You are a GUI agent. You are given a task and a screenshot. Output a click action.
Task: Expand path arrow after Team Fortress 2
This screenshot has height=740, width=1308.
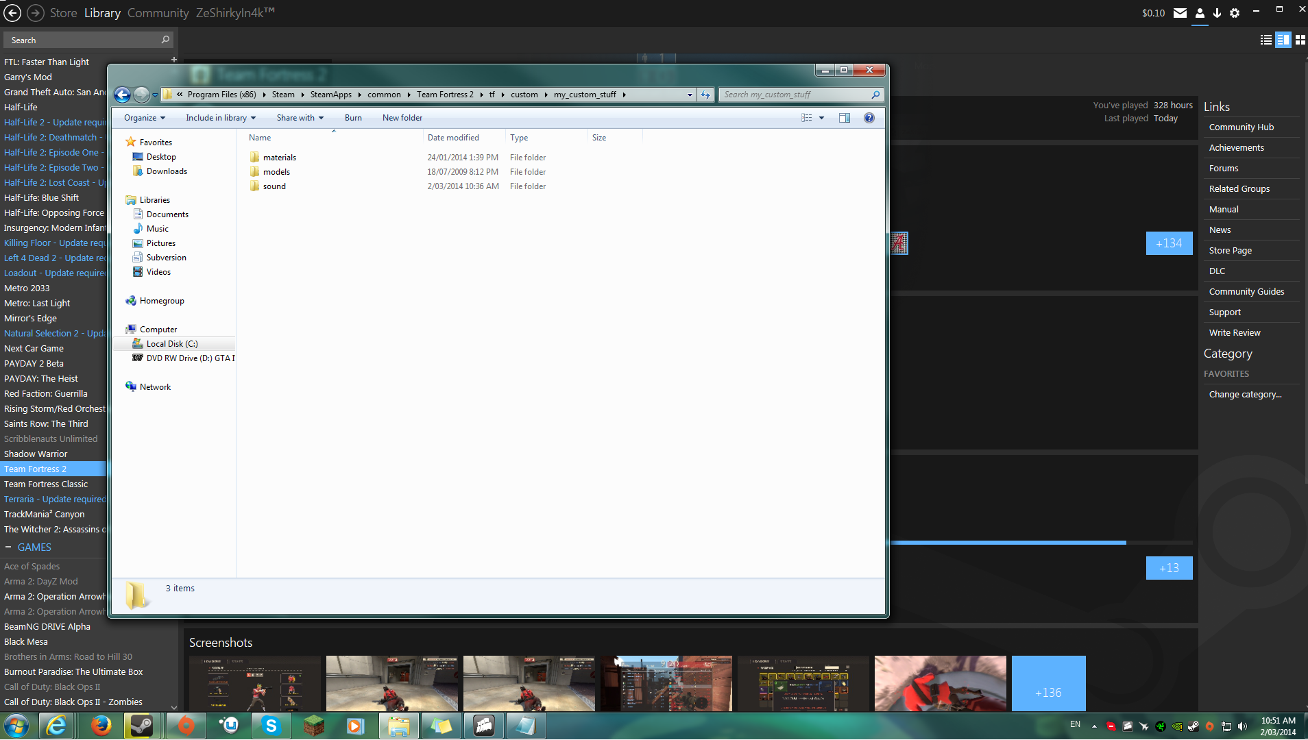point(481,95)
